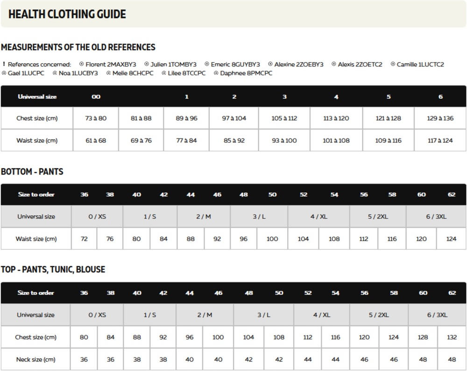Click chest size 132 in top table
Viewport: 467px width, 371px height.
(x=452, y=337)
